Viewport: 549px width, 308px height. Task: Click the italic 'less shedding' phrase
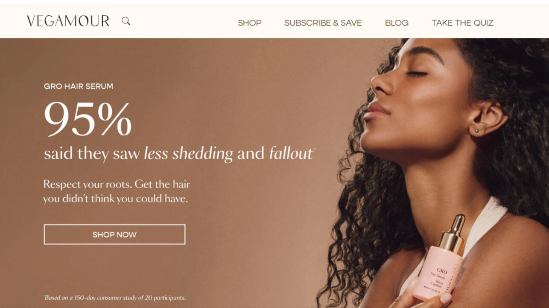click(x=188, y=154)
